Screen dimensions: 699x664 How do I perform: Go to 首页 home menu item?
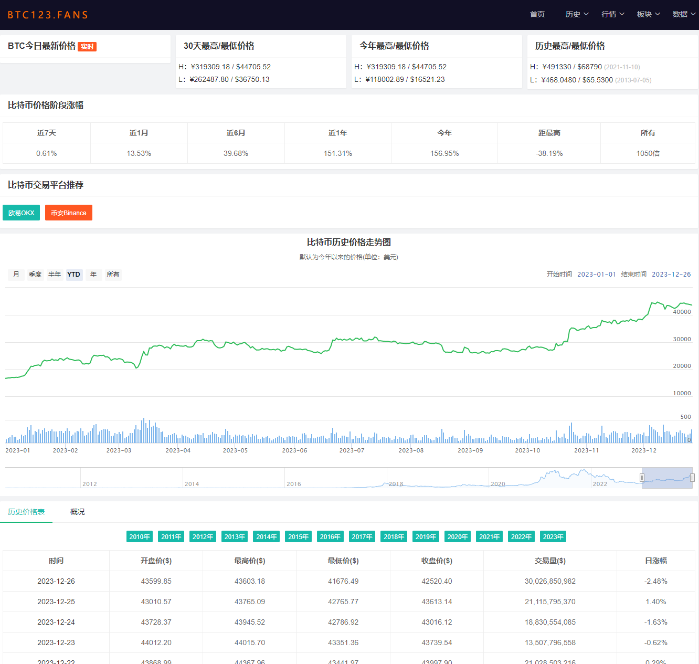(537, 14)
